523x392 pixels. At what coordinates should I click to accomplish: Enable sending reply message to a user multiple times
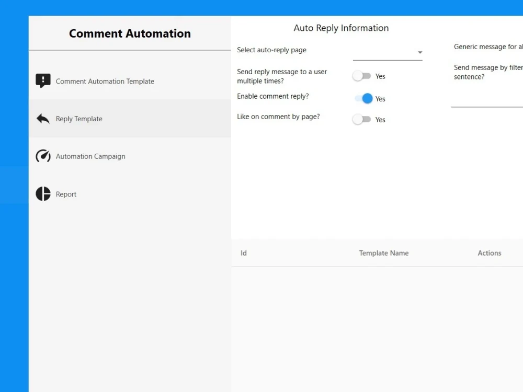[x=362, y=76]
